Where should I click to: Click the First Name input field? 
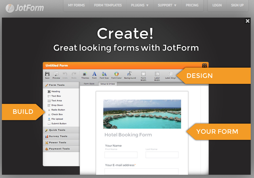pos(121,155)
